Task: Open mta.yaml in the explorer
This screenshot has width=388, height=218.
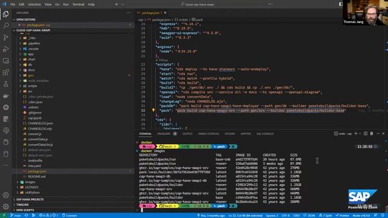Action: pyautogui.click(x=35, y=166)
